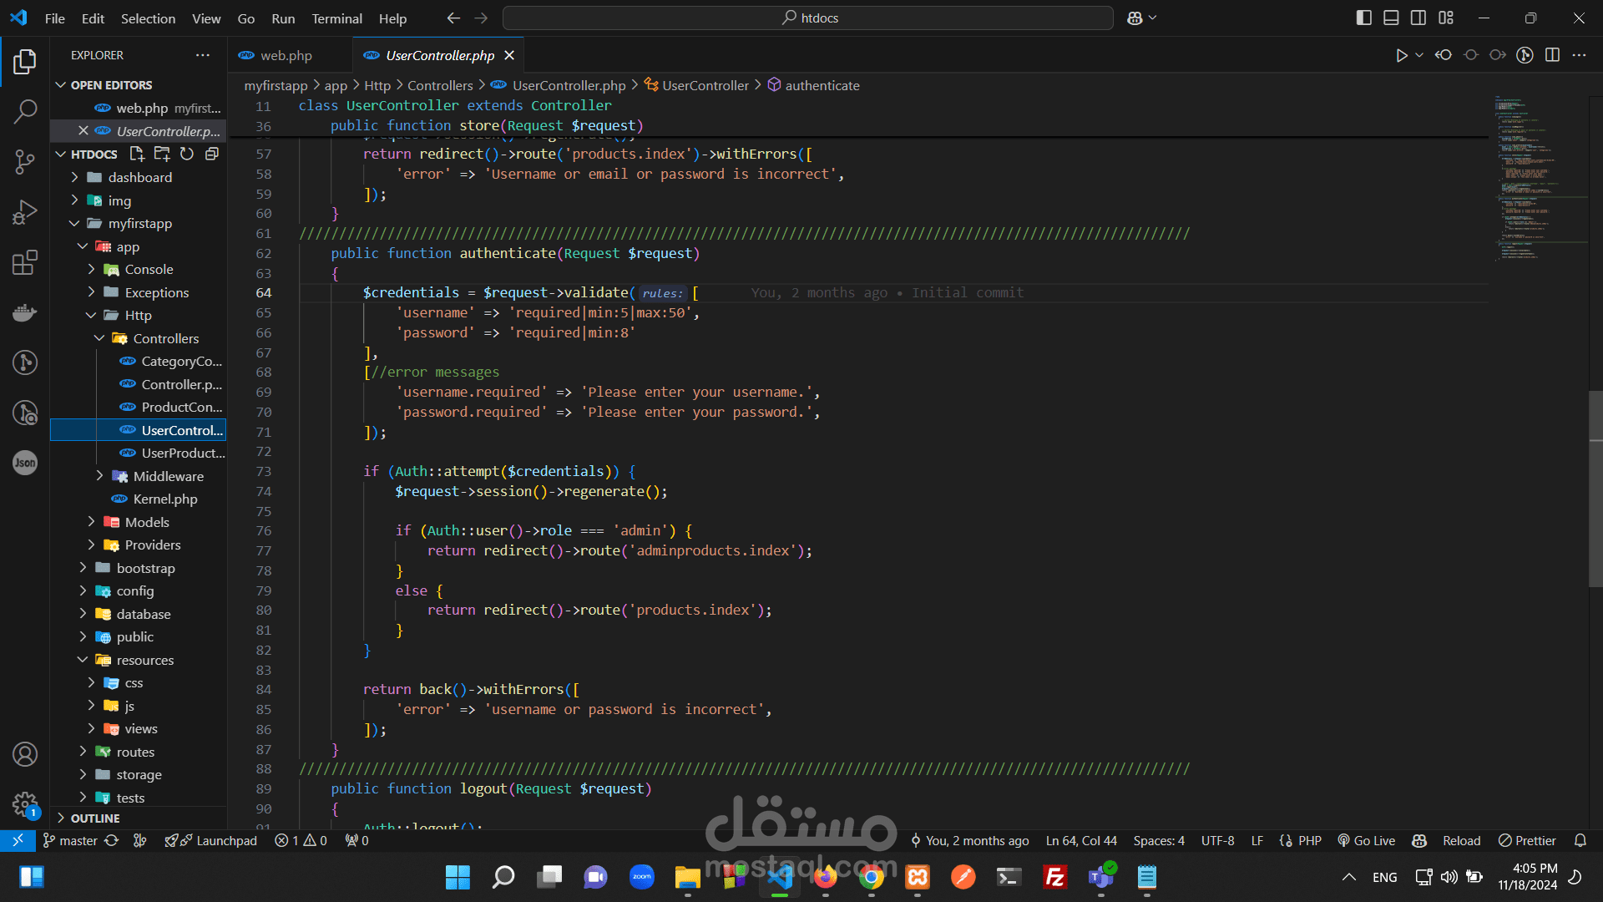Open the Source Control view
The width and height of the screenshot is (1603, 902).
[25, 161]
